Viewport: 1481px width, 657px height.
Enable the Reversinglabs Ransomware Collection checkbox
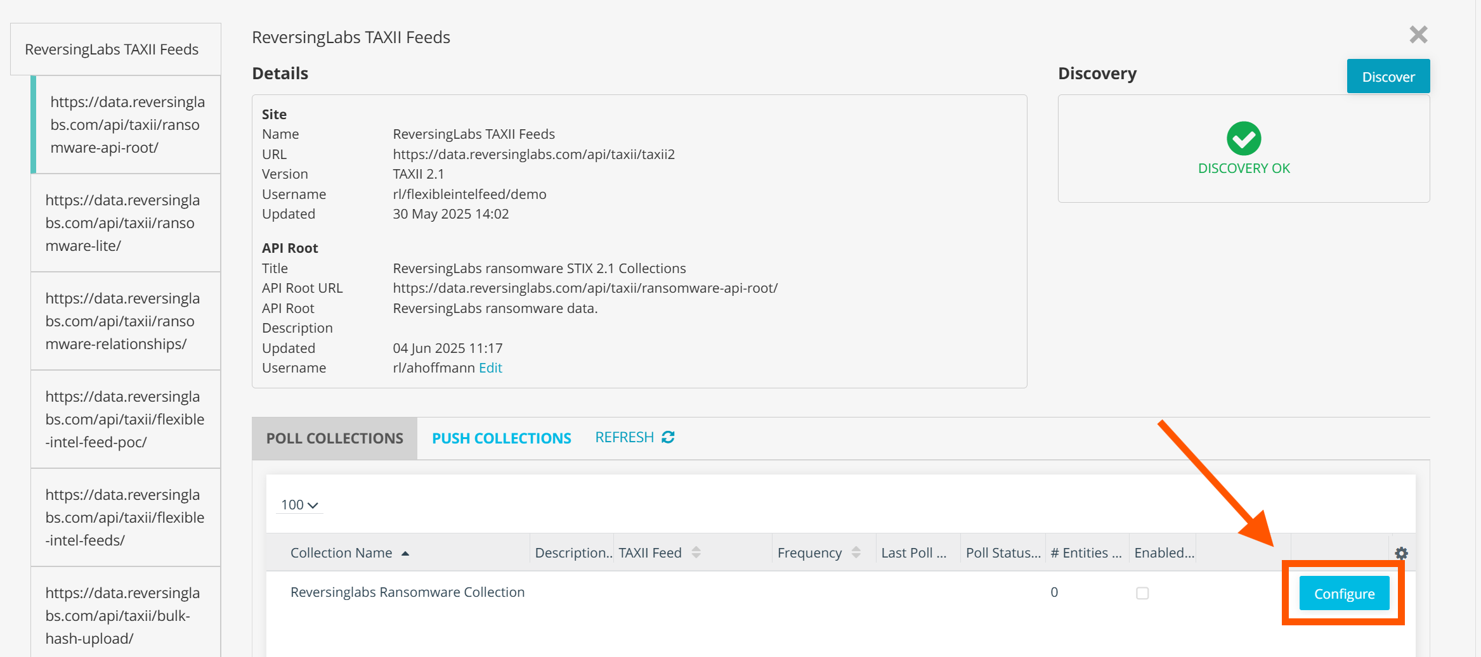point(1142,593)
